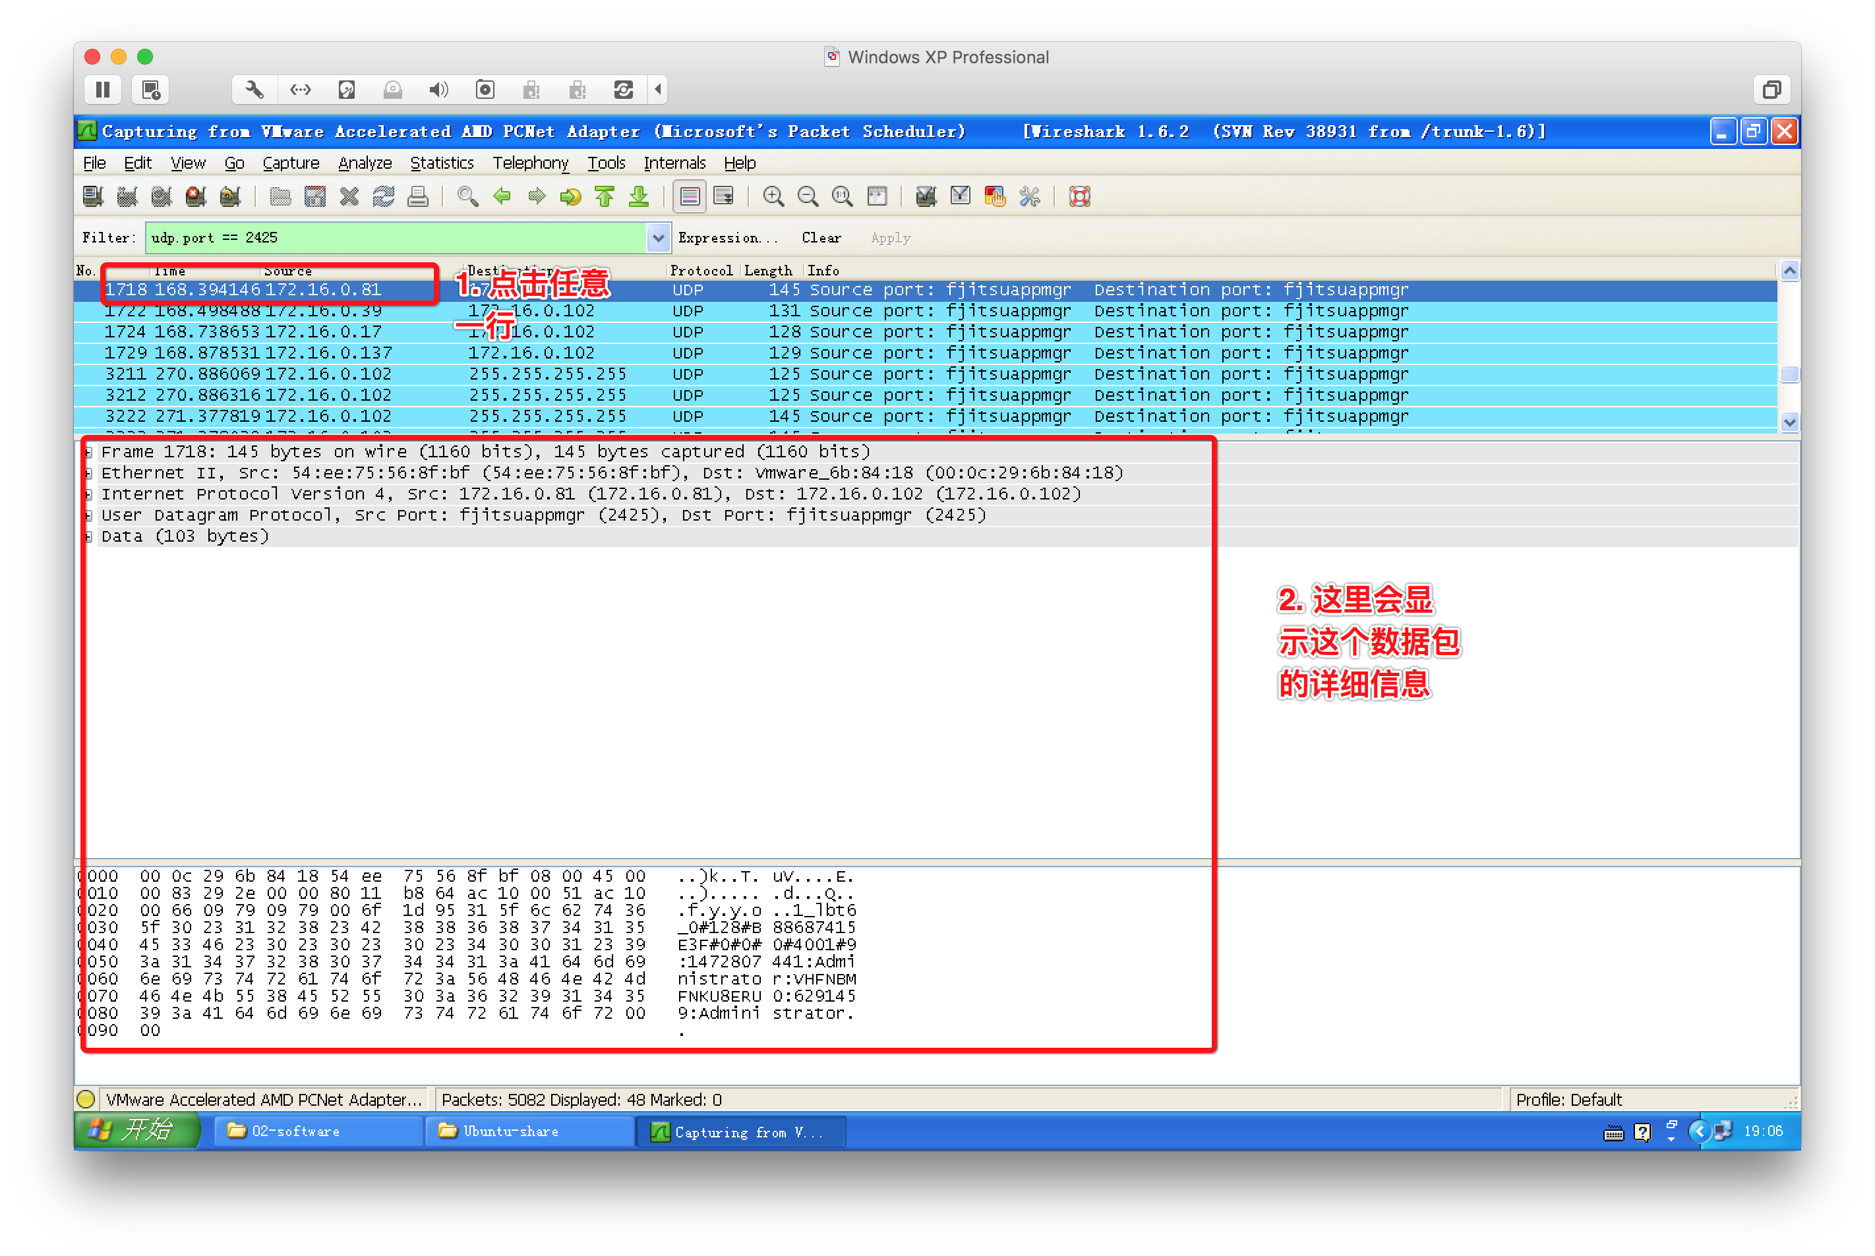
Task: Click the Help lifebuoy toolbar icon
Action: [x=1079, y=197]
